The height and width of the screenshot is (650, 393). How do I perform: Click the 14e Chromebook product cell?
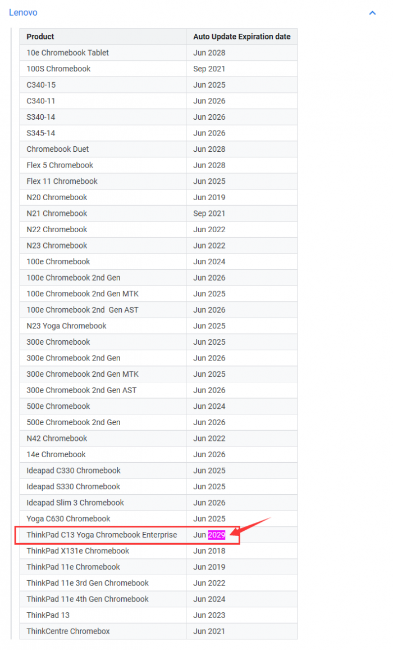pos(56,454)
